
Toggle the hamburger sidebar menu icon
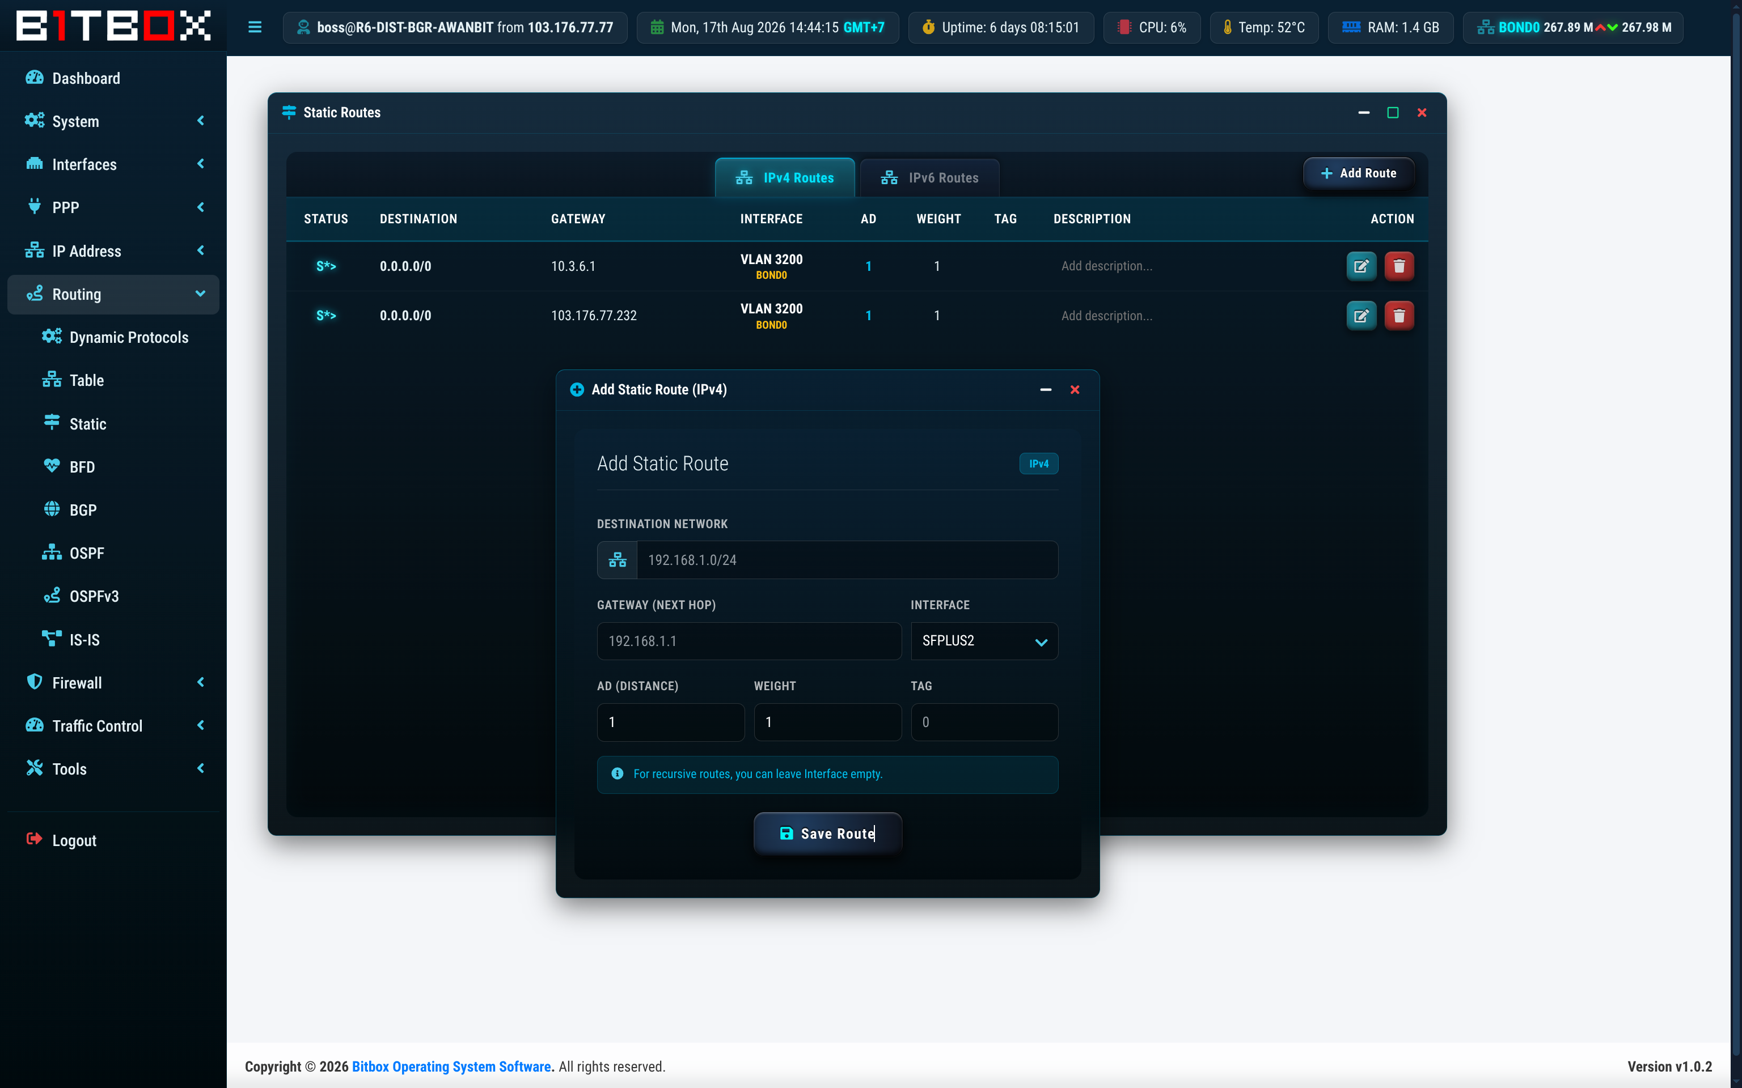coord(255,27)
